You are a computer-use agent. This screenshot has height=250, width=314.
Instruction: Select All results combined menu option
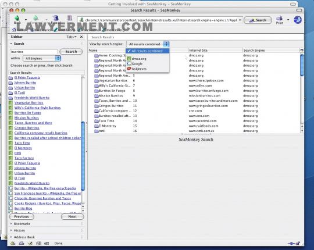coord(147,51)
